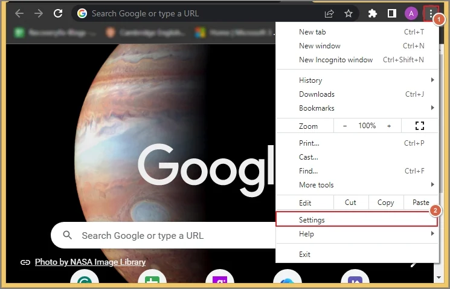Decrease zoom with the minus button
Viewport: 450px width, 289px height.
click(x=345, y=126)
